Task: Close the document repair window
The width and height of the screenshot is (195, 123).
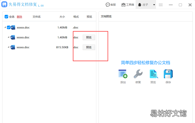Action: point(190,5)
